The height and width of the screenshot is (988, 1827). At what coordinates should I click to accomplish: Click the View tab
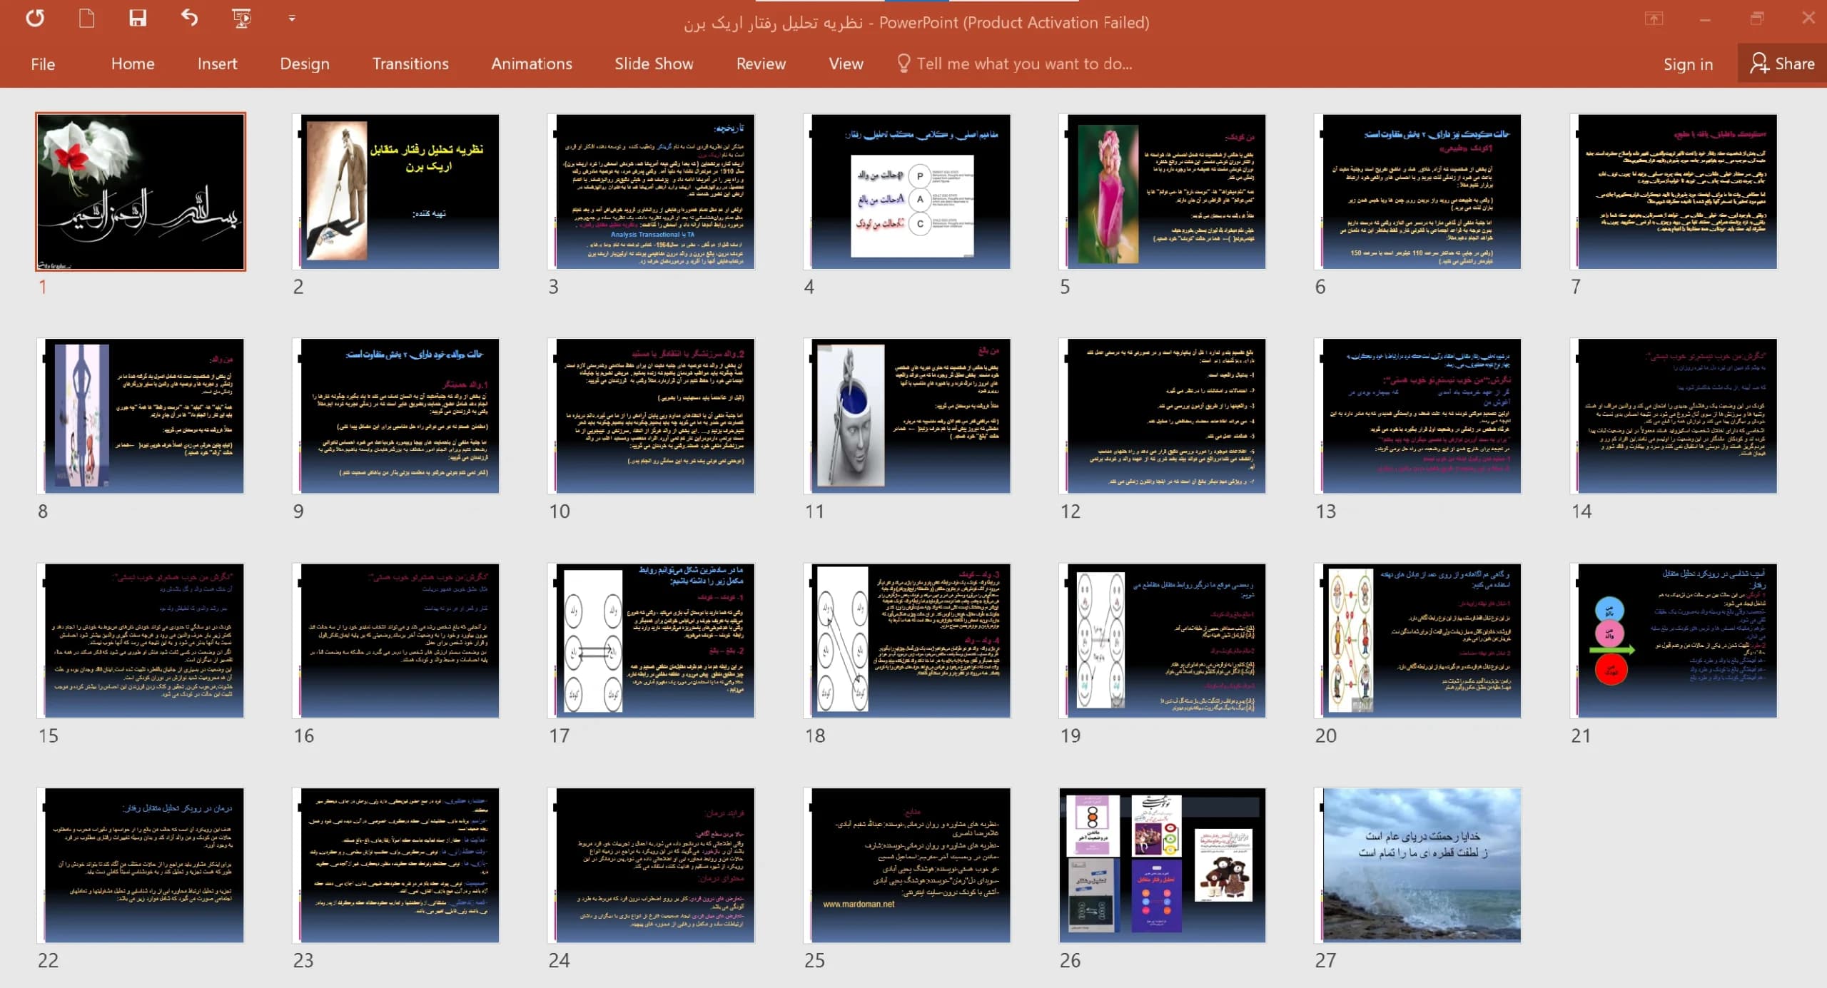coord(846,63)
